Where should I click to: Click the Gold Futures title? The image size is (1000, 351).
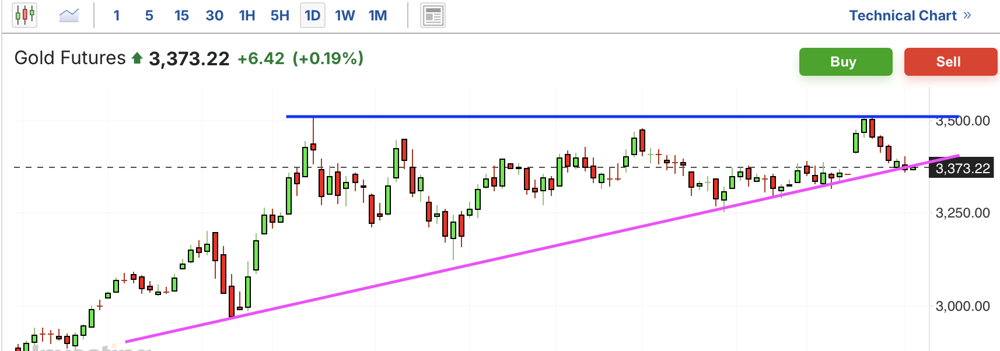click(x=70, y=58)
